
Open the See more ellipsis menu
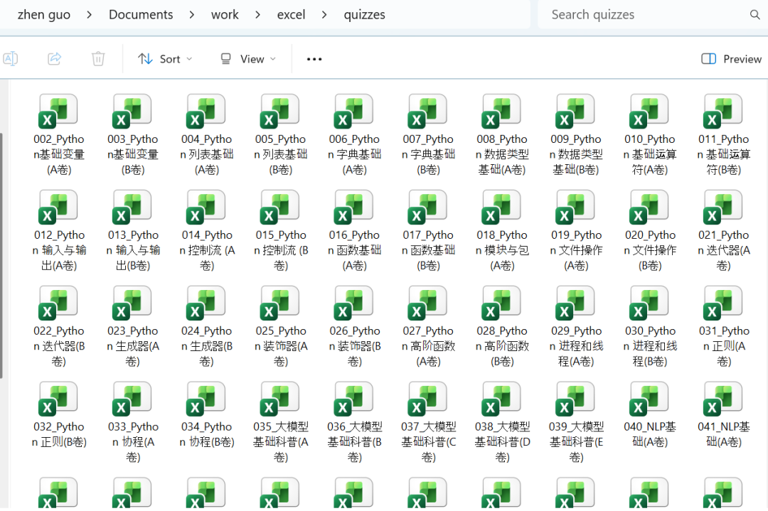(x=314, y=59)
